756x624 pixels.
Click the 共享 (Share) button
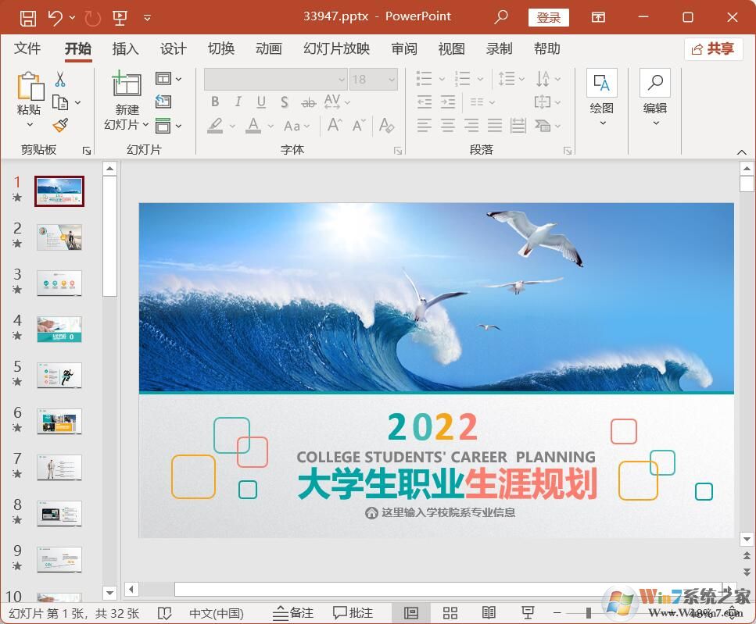pyautogui.click(x=712, y=48)
